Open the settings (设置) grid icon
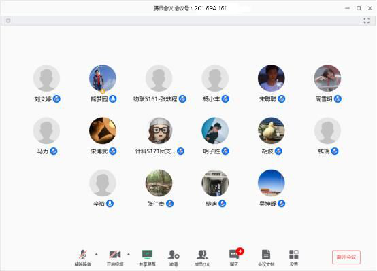 (294, 255)
